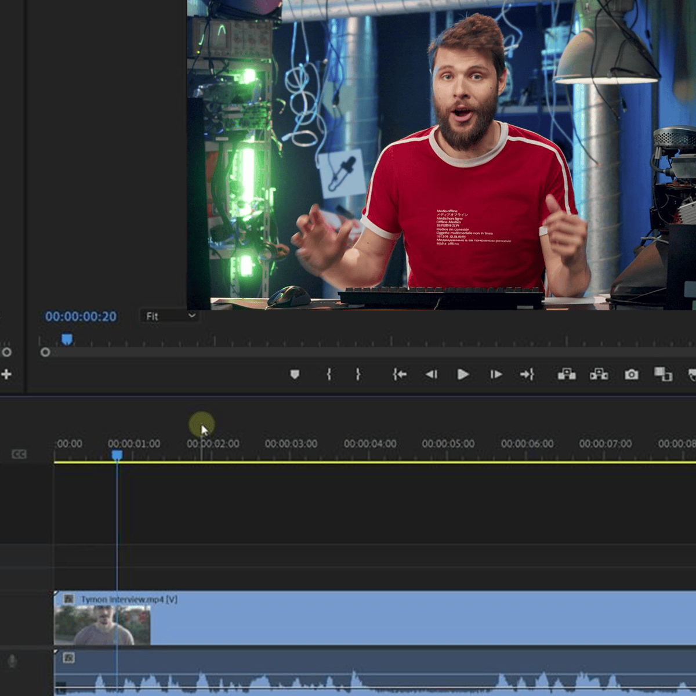
Task: Click the Extract icon in transport controls
Action: tap(600, 375)
